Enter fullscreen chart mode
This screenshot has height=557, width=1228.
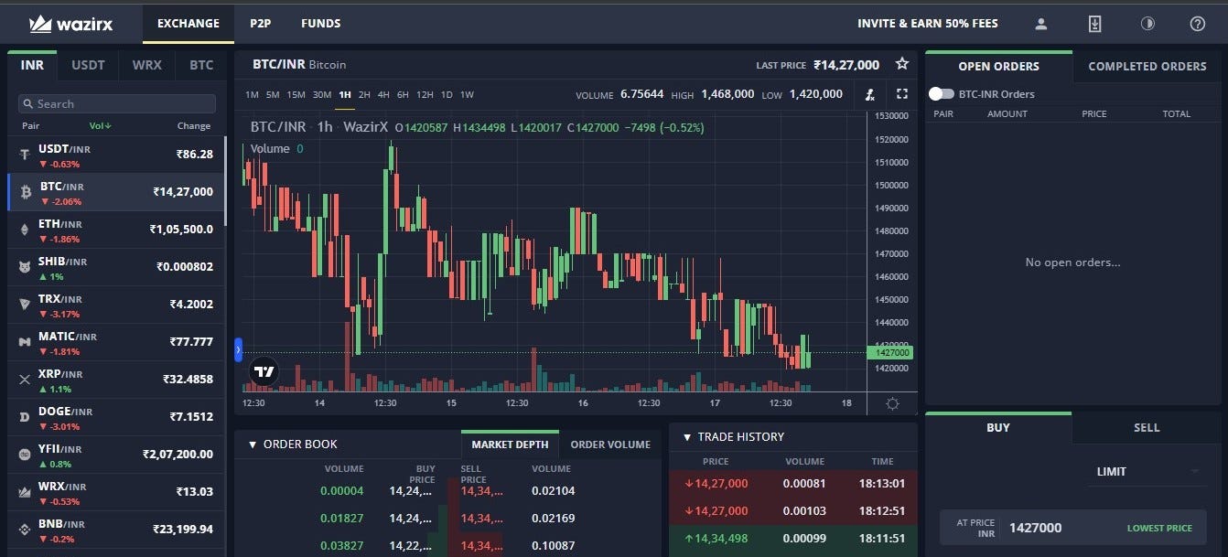[x=901, y=94]
